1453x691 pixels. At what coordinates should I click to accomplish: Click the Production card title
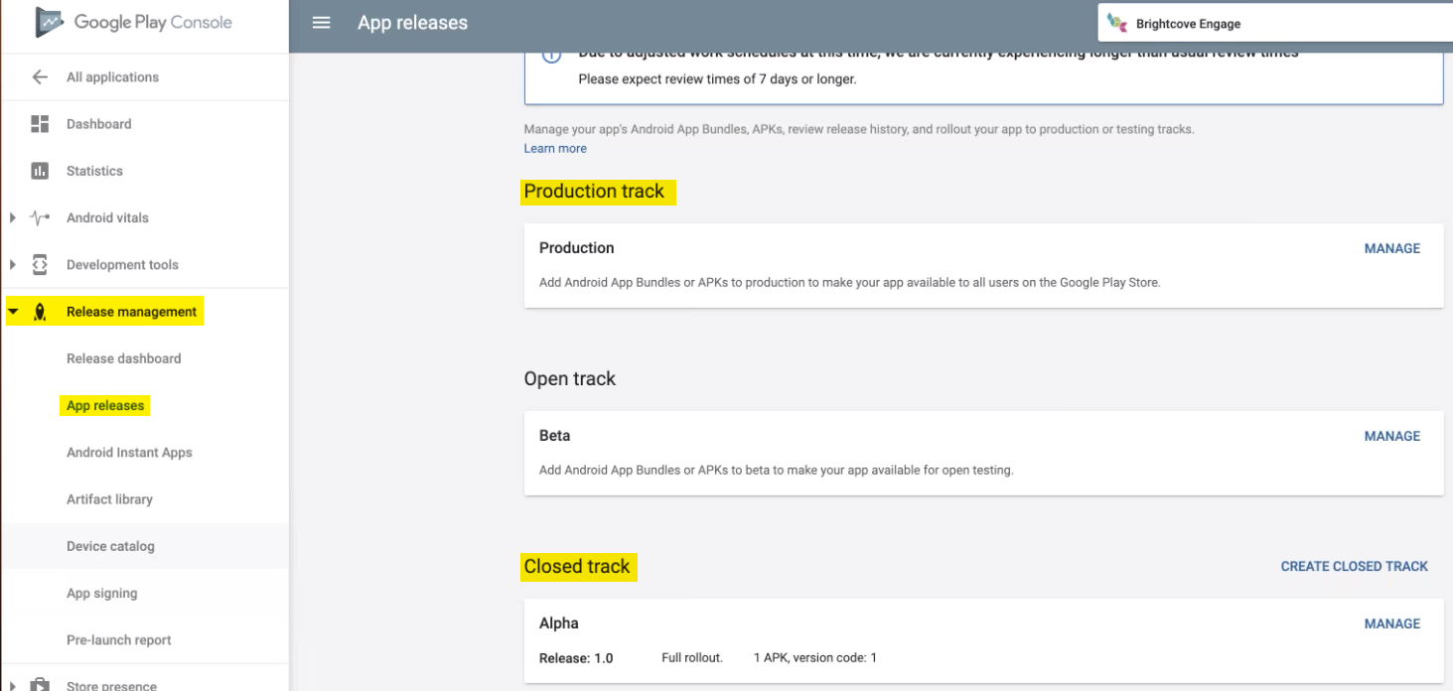pyautogui.click(x=576, y=247)
